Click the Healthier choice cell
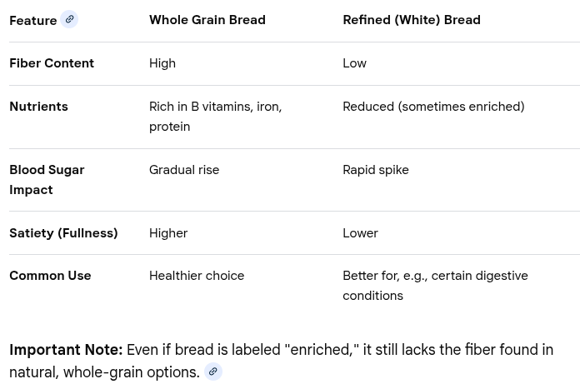 tap(197, 276)
